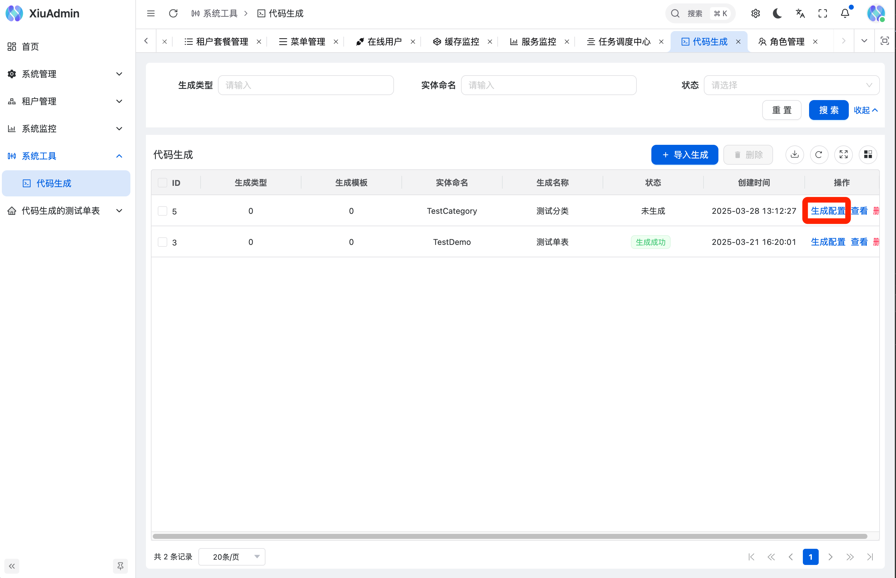This screenshot has height=578, width=896.
Task: Open the language translation icon
Action: (800, 14)
